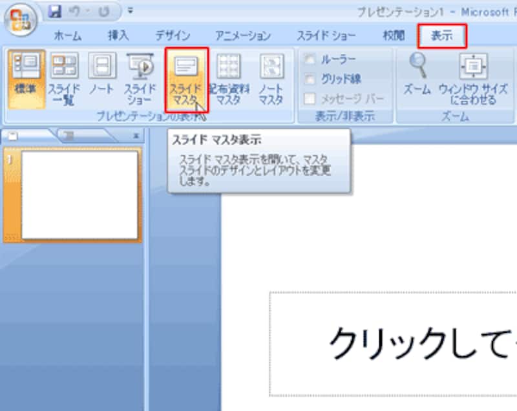The image size is (517, 411).
Task: Switch to 標準 normal view
Action: [x=26, y=79]
